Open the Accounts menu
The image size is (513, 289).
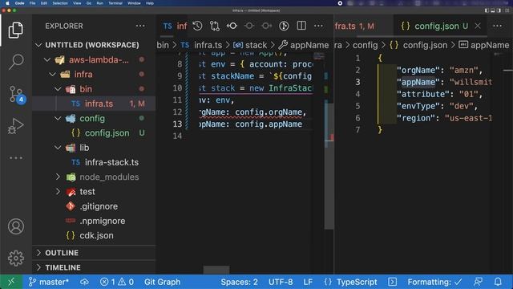[16, 226]
